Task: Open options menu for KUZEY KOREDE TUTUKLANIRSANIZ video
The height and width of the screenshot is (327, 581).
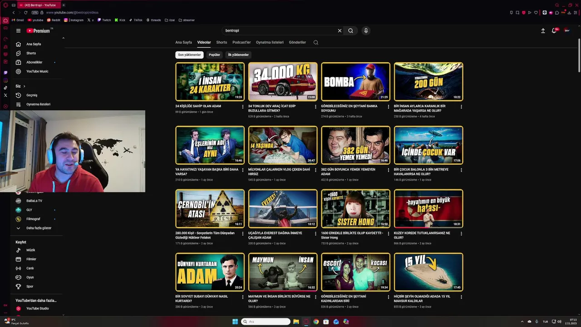Action: tap(461, 234)
